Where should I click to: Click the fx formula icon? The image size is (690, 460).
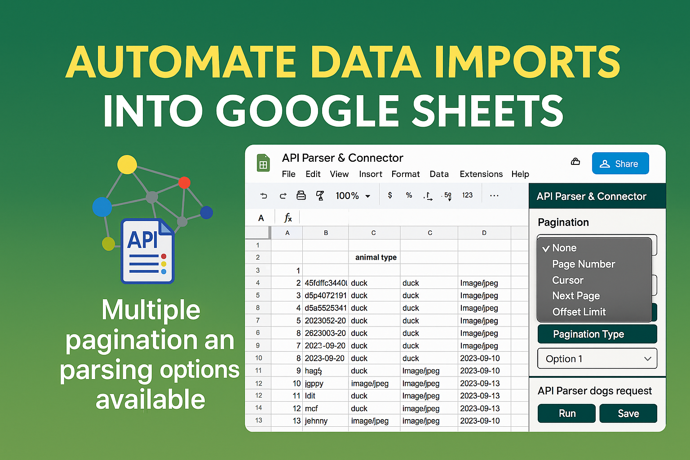click(288, 218)
